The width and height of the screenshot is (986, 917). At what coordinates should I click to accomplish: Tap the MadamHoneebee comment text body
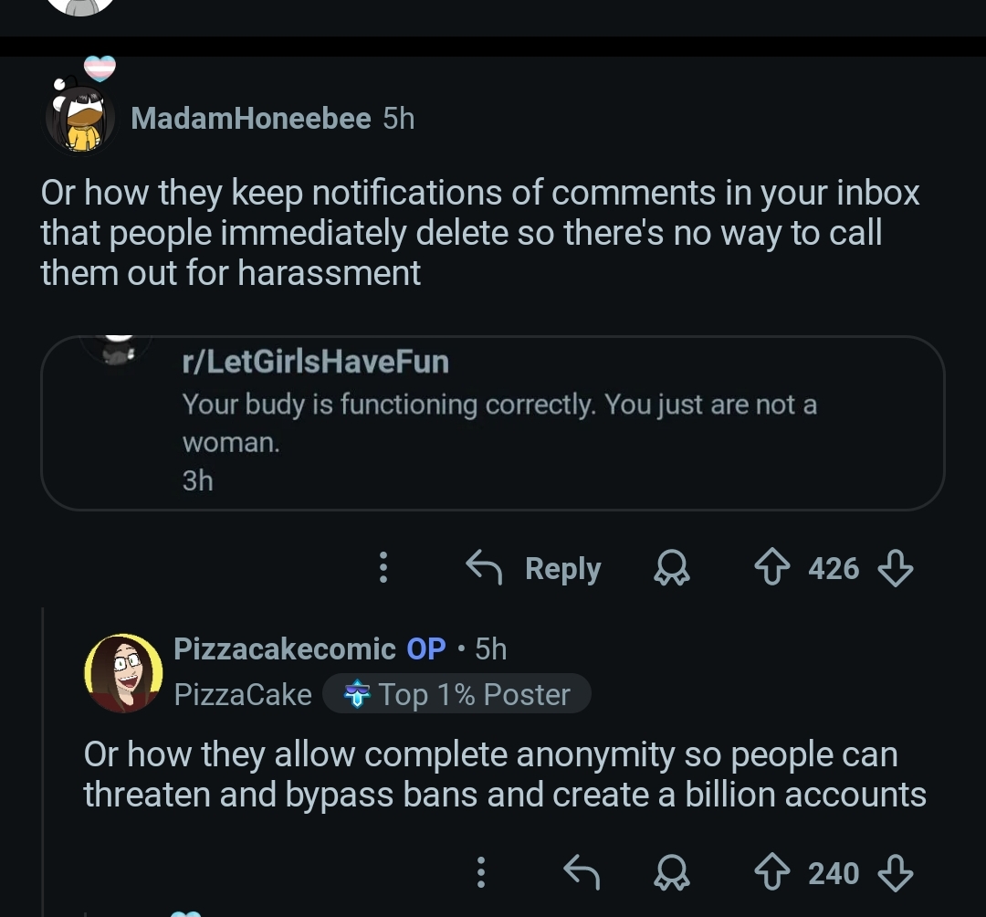tap(480, 232)
